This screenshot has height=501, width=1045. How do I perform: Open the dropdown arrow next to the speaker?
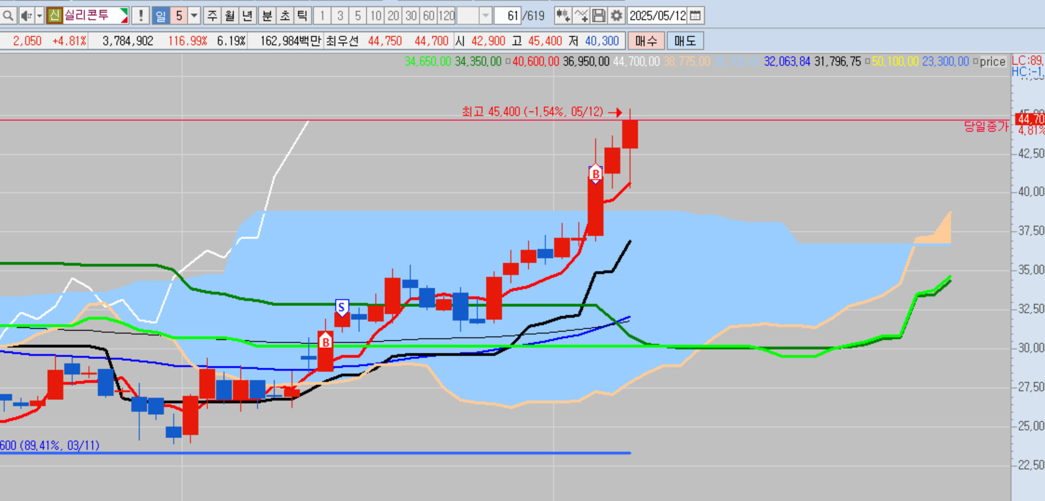tap(39, 16)
